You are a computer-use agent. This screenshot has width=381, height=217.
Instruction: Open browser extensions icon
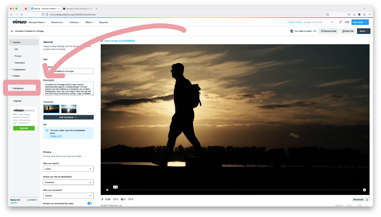click(x=365, y=14)
